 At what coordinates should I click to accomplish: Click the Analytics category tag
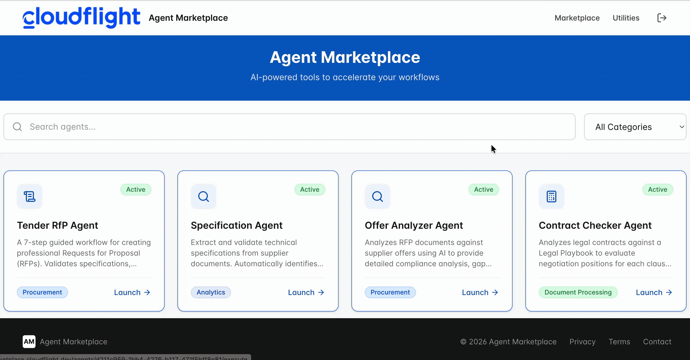pyautogui.click(x=211, y=292)
